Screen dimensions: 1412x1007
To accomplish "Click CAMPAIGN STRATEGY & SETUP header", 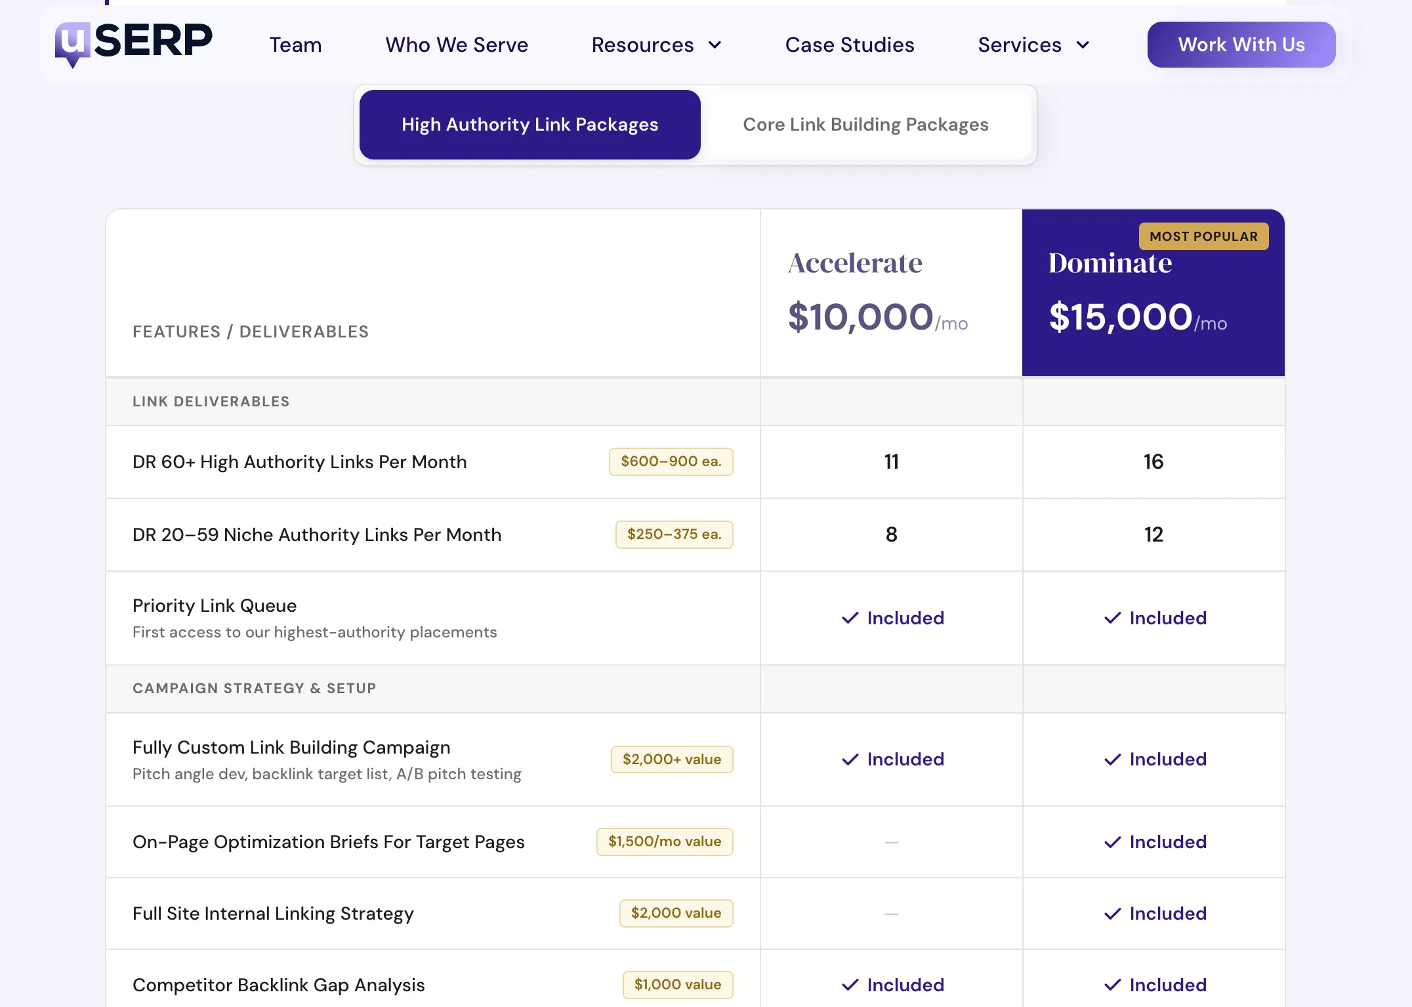I will [x=255, y=688].
